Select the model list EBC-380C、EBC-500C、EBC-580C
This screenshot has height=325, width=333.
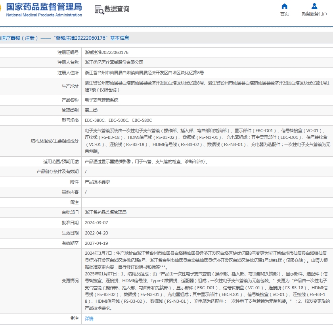pos(118,120)
